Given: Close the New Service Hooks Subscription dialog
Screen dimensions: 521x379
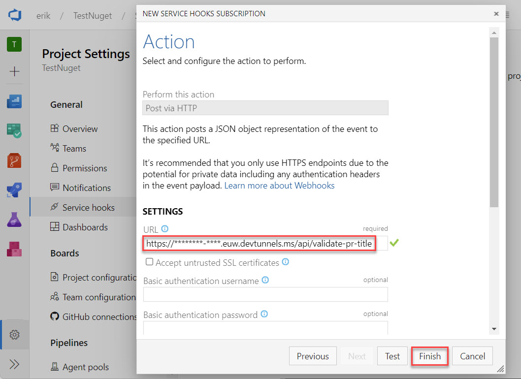Looking at the screenshot, I should [x=496, y=14].
